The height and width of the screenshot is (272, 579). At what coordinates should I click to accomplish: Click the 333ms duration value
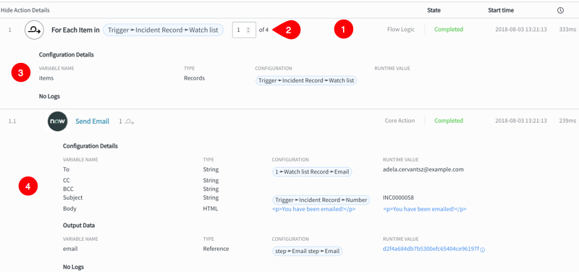567,30
